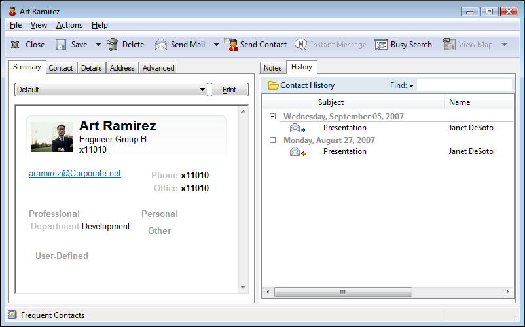Click the Personal section link
The width and height of the screenshot is (525, 327).
[160, 214]
